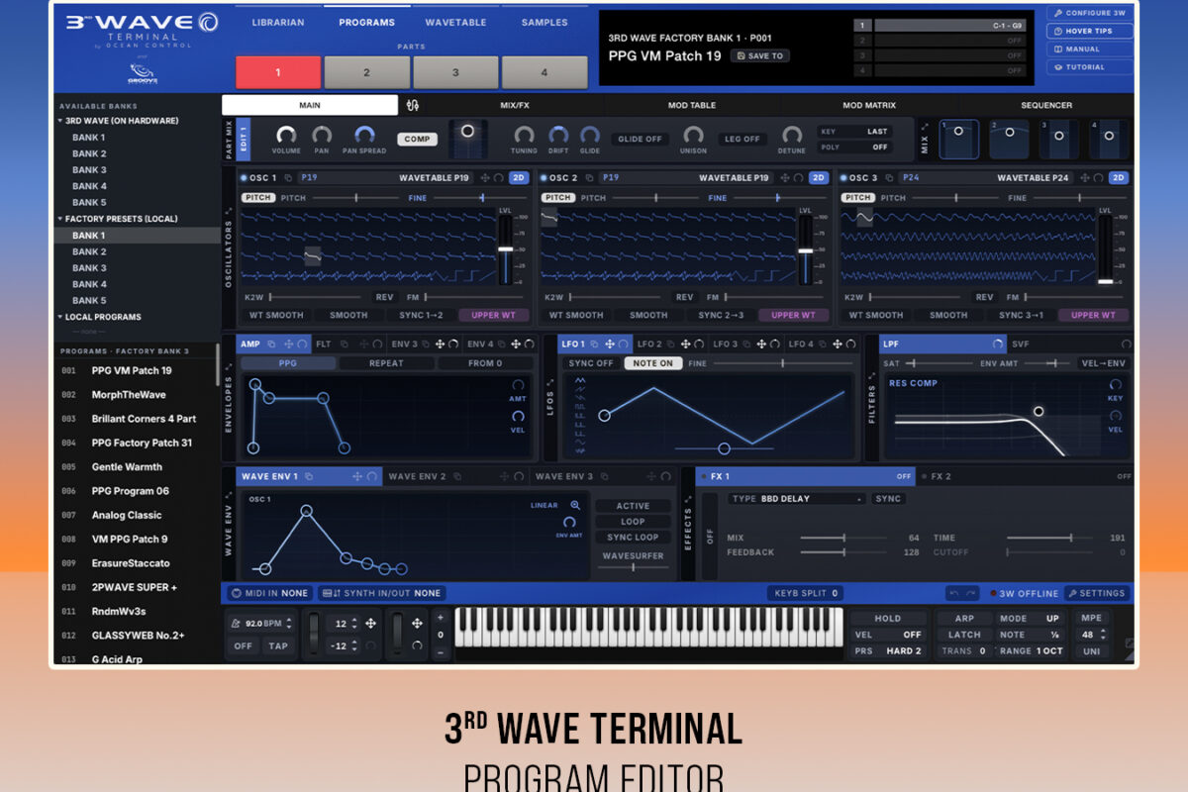Step the BPM tempo arrows
Viewport: 1188px width, 792px height.
click(291, 625)
